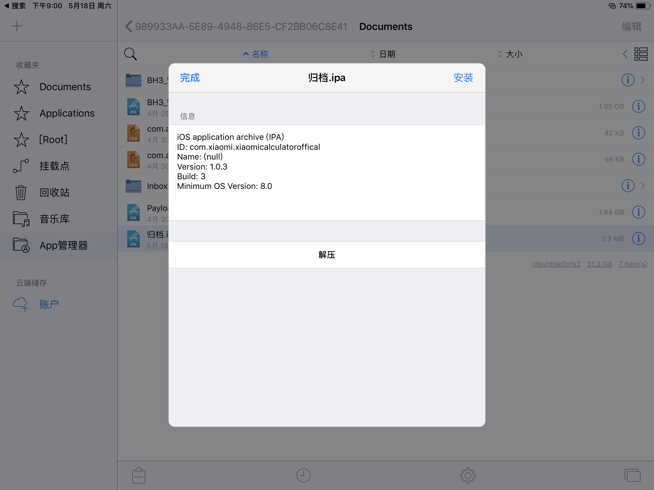This screenshot has width=654, height=490.
Task: Tap the plus icon in sidebar
Action: click(x=17, y=26)
